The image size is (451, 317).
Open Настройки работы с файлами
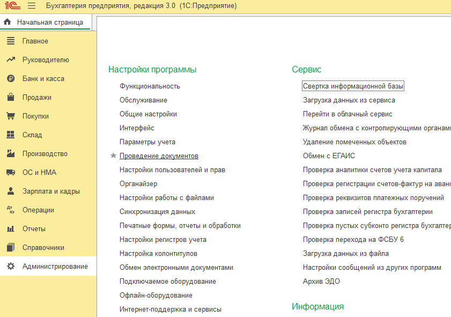coord(167,197)
